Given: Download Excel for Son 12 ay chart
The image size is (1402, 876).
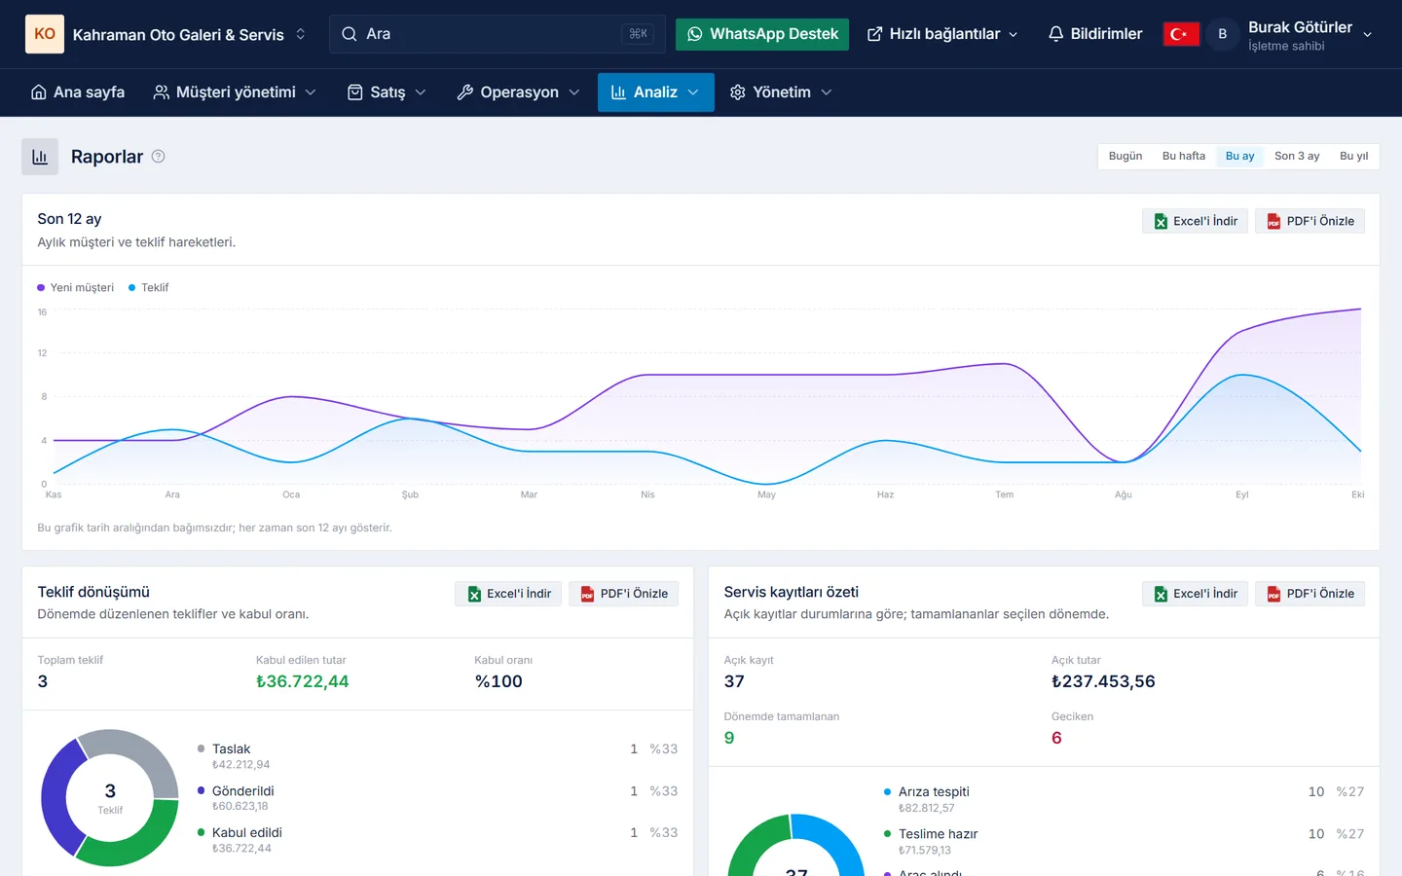Looking at the screenshot, I should click(1195, 221).
